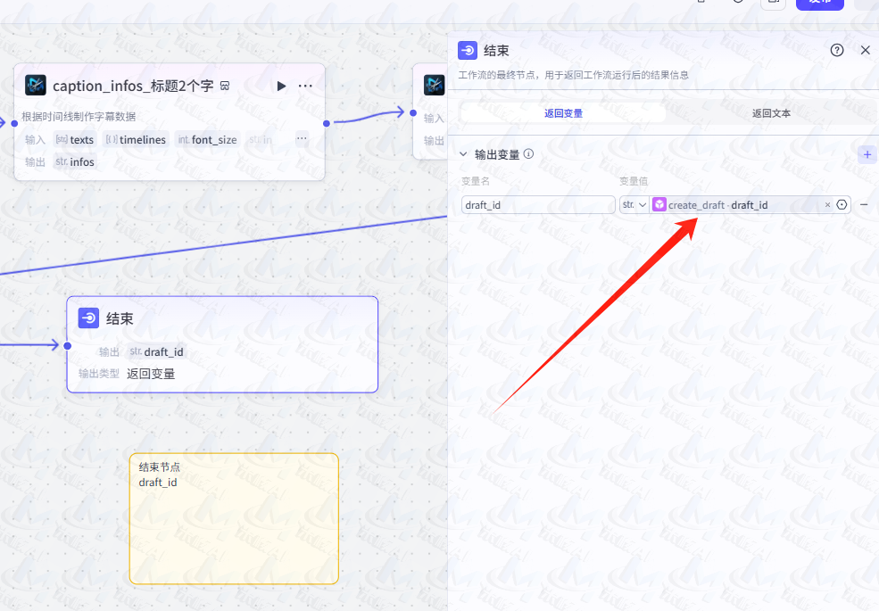Screen dimensions: 879x611
Task: Click the help icon in the 结束 panel
Action: click(x=836, y=50)
